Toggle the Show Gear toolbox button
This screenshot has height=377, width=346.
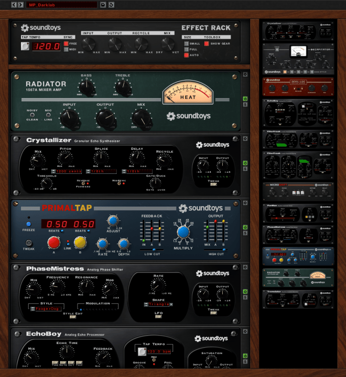207,43
